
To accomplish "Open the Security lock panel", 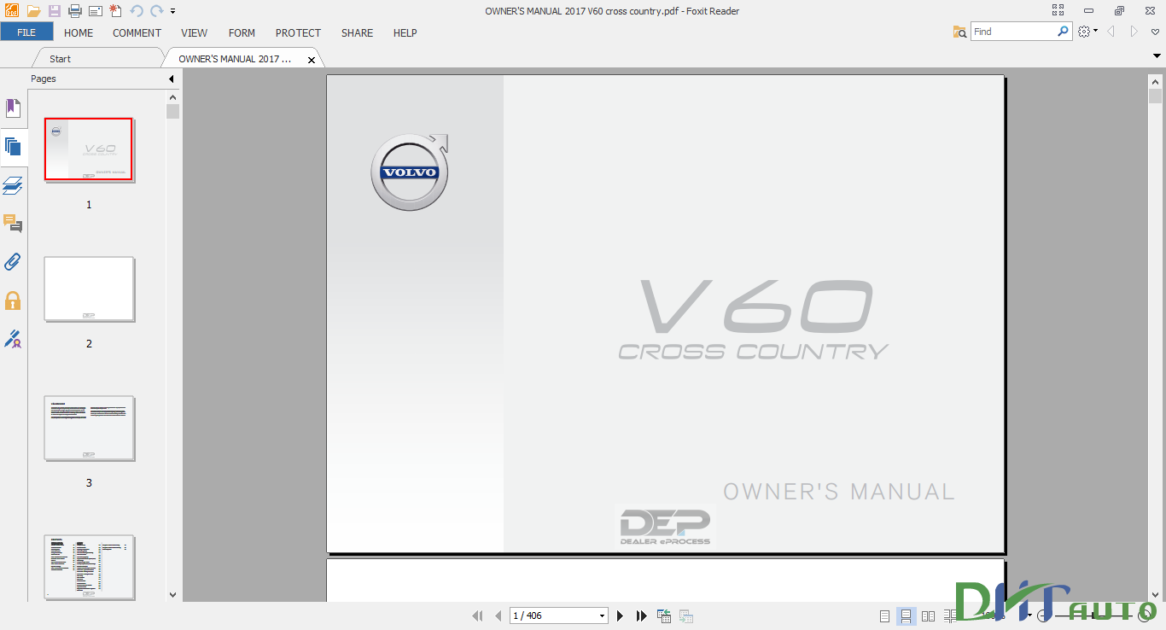I will click(x=13, y=300).
